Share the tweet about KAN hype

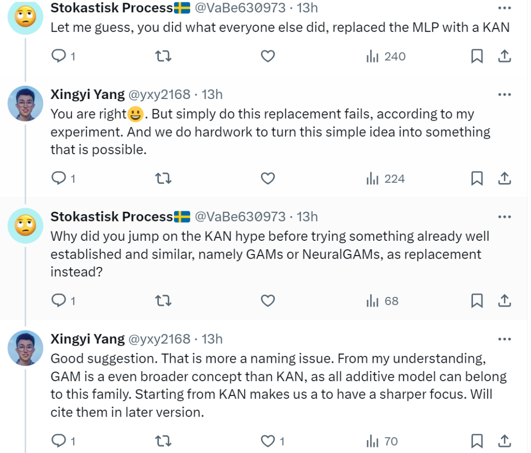pos(504,300)
